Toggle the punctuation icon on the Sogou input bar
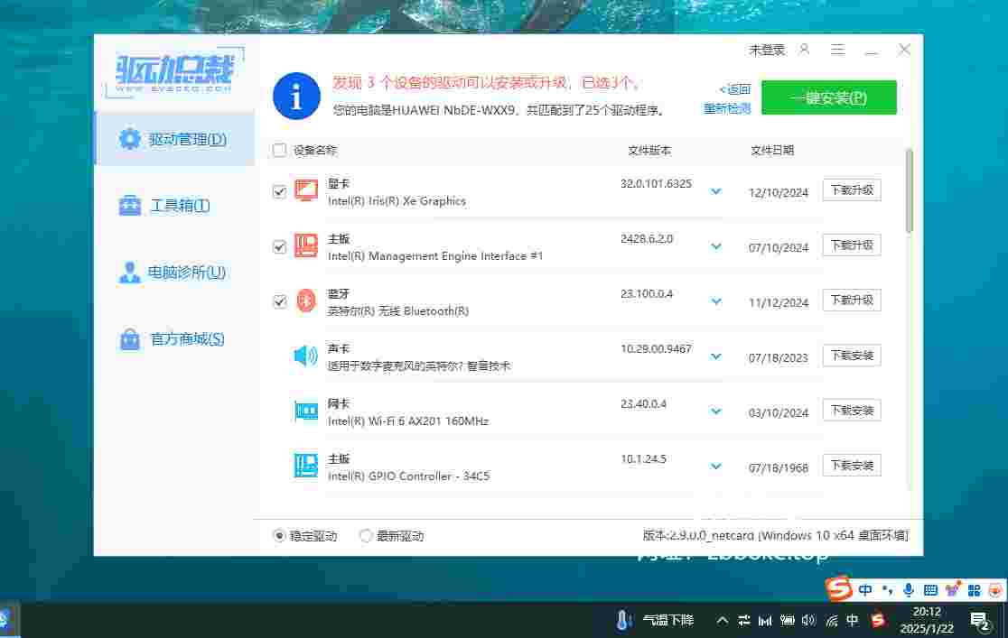This screenshot has height=638, width=1008. pos(887,590)
